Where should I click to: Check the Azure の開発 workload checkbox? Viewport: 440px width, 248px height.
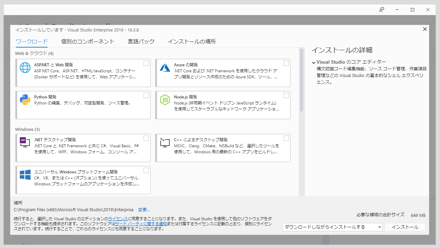(286, 63)
